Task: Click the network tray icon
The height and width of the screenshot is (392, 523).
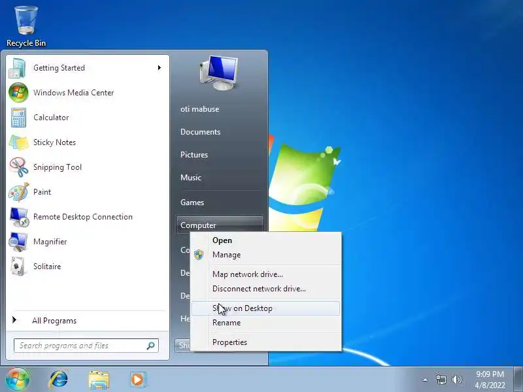Action: coord(441,380)
